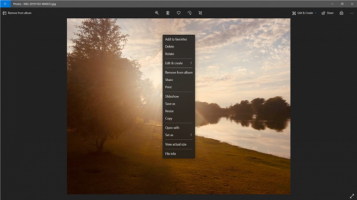Click the printer icon at top right

pyautogui.click(x=341, y=13)
